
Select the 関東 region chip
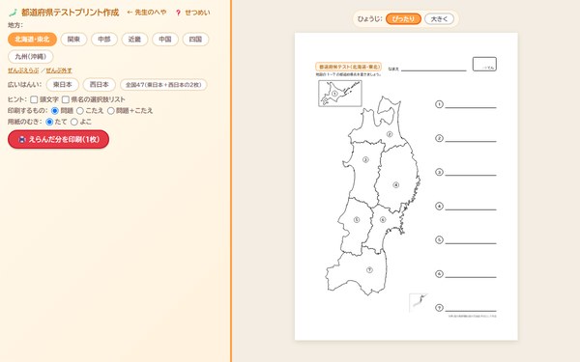tap(73, 40)
